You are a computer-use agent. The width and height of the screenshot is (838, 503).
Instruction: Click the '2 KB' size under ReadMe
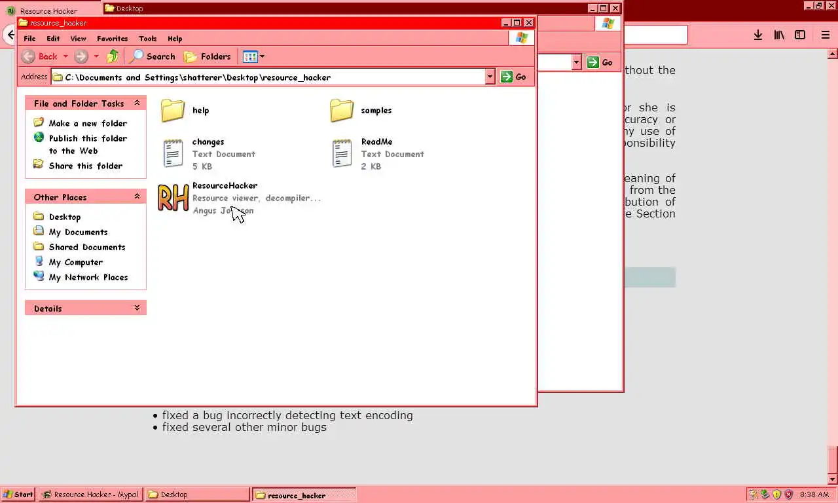click(x=371, y=166)
